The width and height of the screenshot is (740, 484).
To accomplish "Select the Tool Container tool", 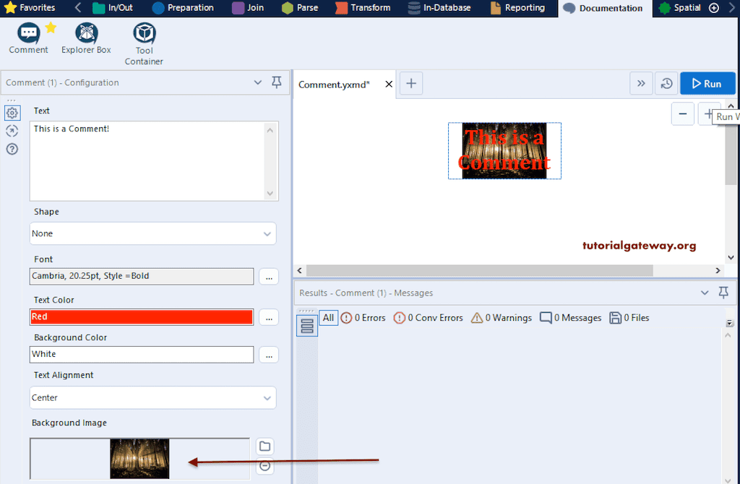I will tap(143, 35).
